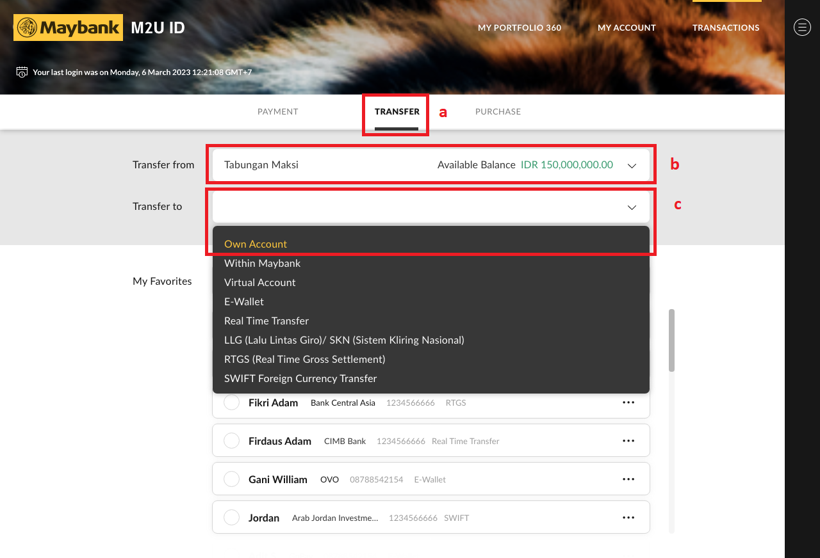The width and height of the screenshot is (820, 558).
Task: Open My Account in header
Action: pos(627,28)
